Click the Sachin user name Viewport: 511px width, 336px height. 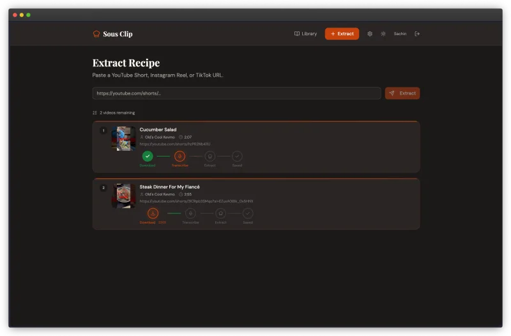(400, 34)
